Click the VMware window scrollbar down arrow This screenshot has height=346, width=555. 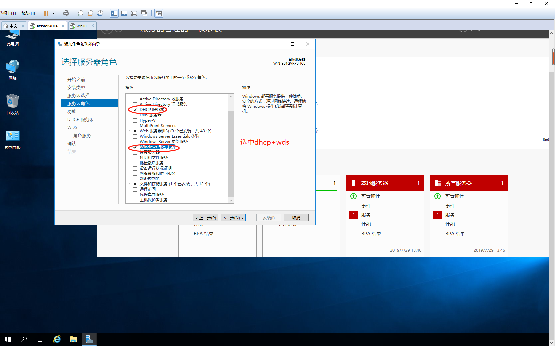tap(552, 343)
